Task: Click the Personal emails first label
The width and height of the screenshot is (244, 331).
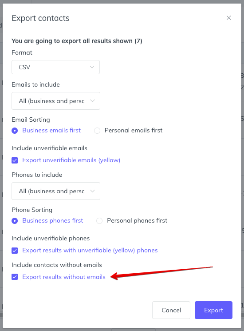Action: pos(134,131)
